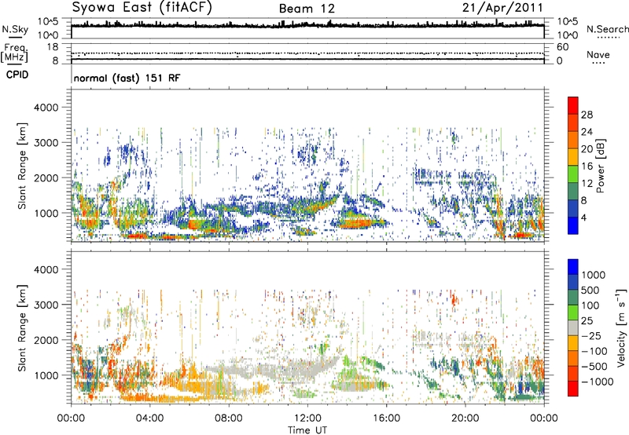Click the '60' right-axis label of frequency panel
The height and width of the screenshot is (435, 629).
point(562,47)
